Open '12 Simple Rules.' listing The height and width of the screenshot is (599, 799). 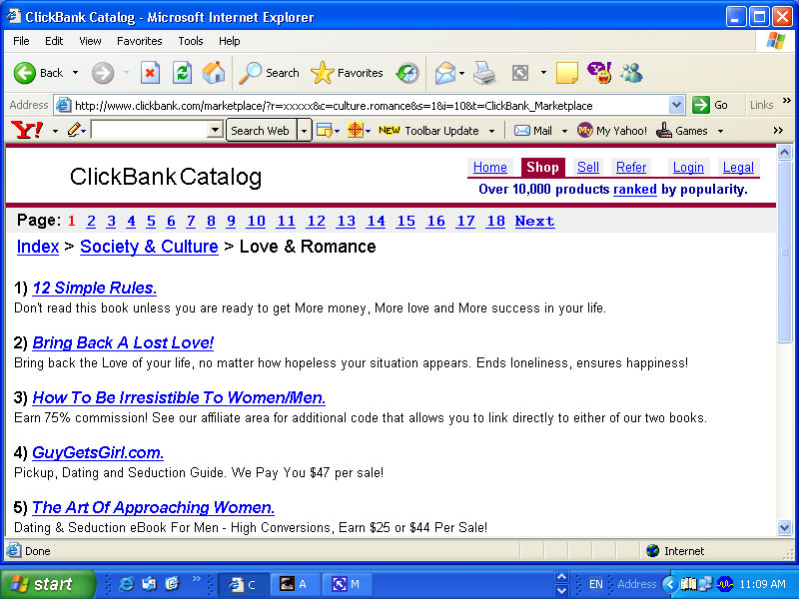click(x=94, y=288)
